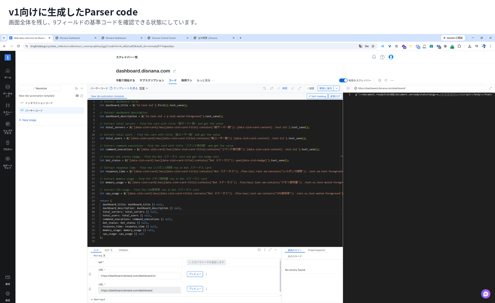Click the Maximize button

(40, 88)
